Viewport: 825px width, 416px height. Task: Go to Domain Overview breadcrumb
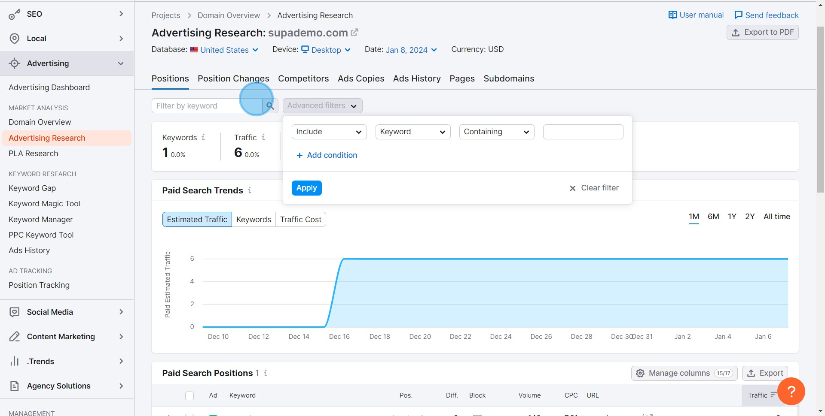pyautogui.click(x=229, y=15)
